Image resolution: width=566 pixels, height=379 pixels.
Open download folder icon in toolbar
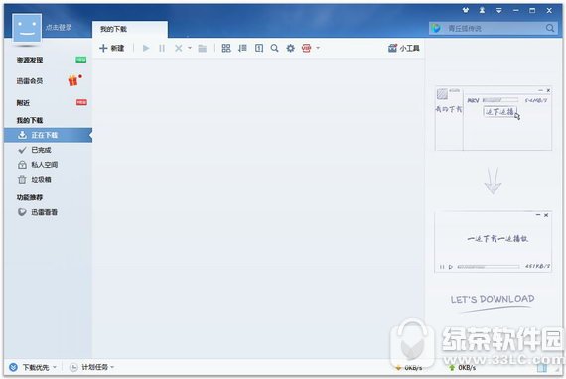tap(203, 48)
